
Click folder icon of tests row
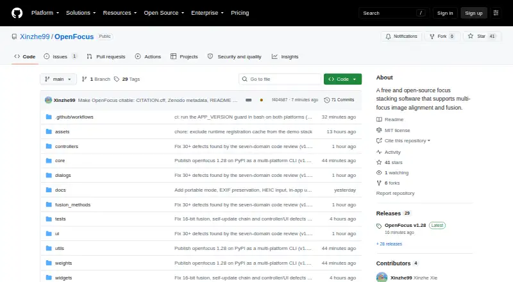coord(49,219)
